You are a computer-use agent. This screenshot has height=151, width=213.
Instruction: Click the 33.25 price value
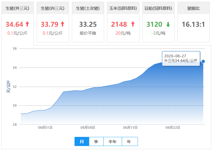[88, 24]
